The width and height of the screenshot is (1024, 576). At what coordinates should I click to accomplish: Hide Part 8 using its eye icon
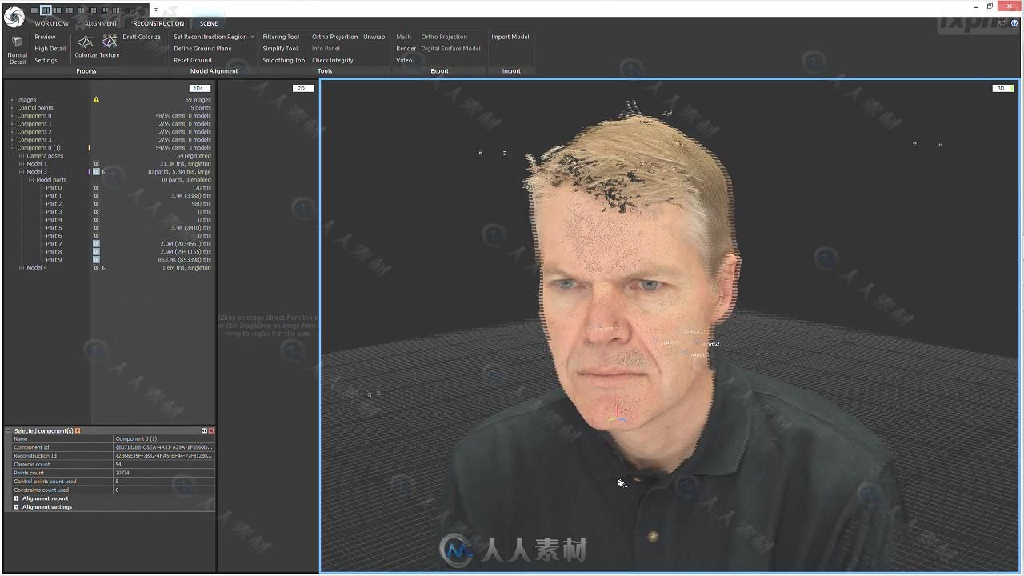pos(96,252)
